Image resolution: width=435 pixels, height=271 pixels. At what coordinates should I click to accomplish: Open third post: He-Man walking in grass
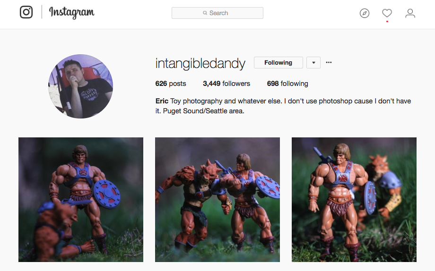click(354, 200)
